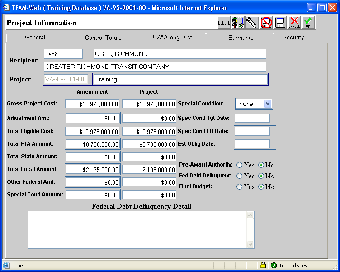Screen dimensions: 340x272
Task: Click the padlock icon in status bar
Action: 263,265
